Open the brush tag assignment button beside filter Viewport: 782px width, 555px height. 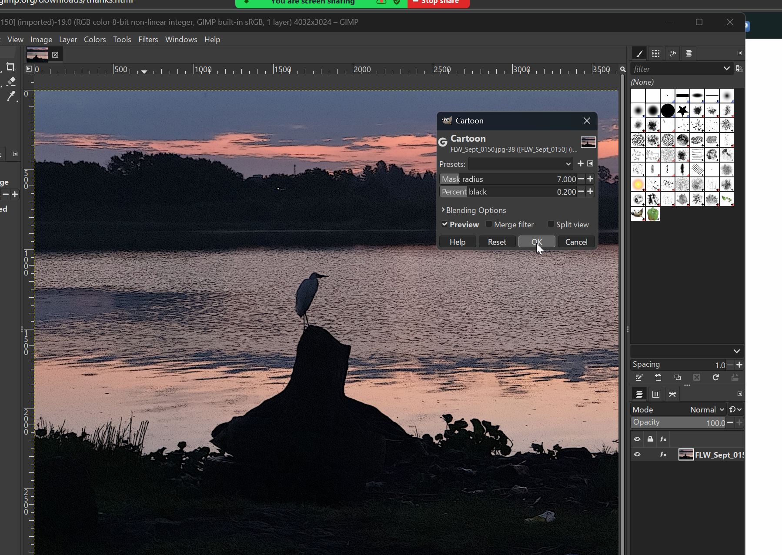click(x=739, y=69)
